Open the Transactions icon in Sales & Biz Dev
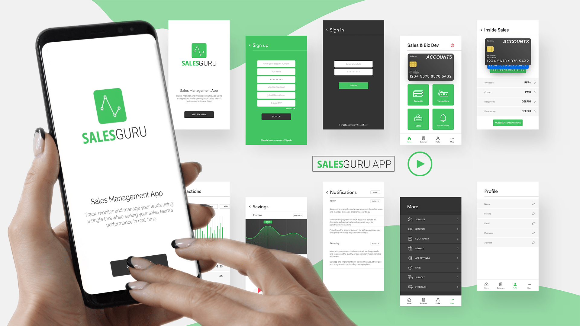The image size is (580, 326). click(x=443, y=95)
